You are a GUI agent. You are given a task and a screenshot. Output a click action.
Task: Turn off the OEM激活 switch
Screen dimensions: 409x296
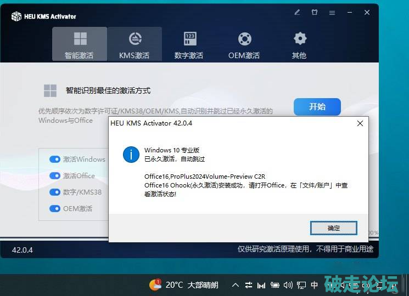[x=55, y=208]
